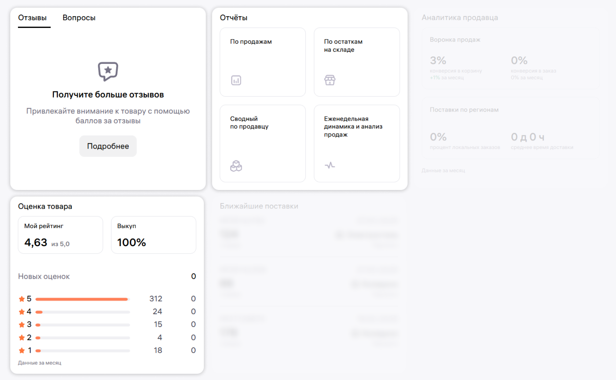Click the boxes icon under Сводный по продавцу

point(236,166)
